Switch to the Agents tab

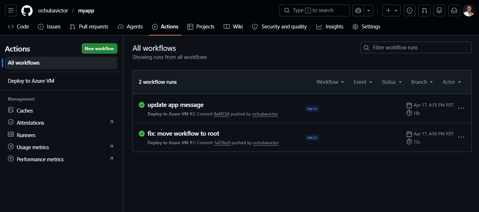point(130,27)
